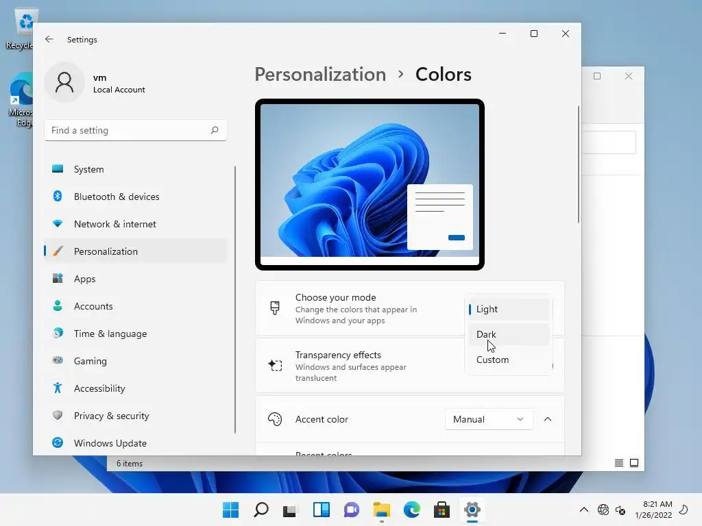Switch Explorer window to details view icon
Screen dimensions: 702x526
[619, 463]
